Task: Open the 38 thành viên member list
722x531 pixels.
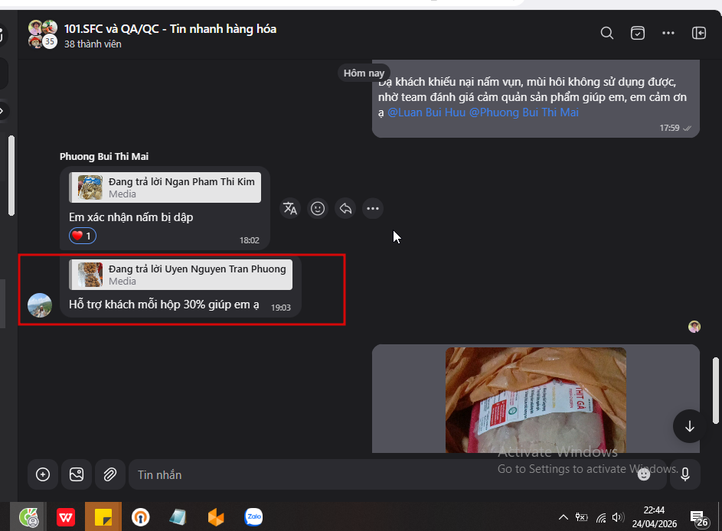Action: click(x=93, y=44)
